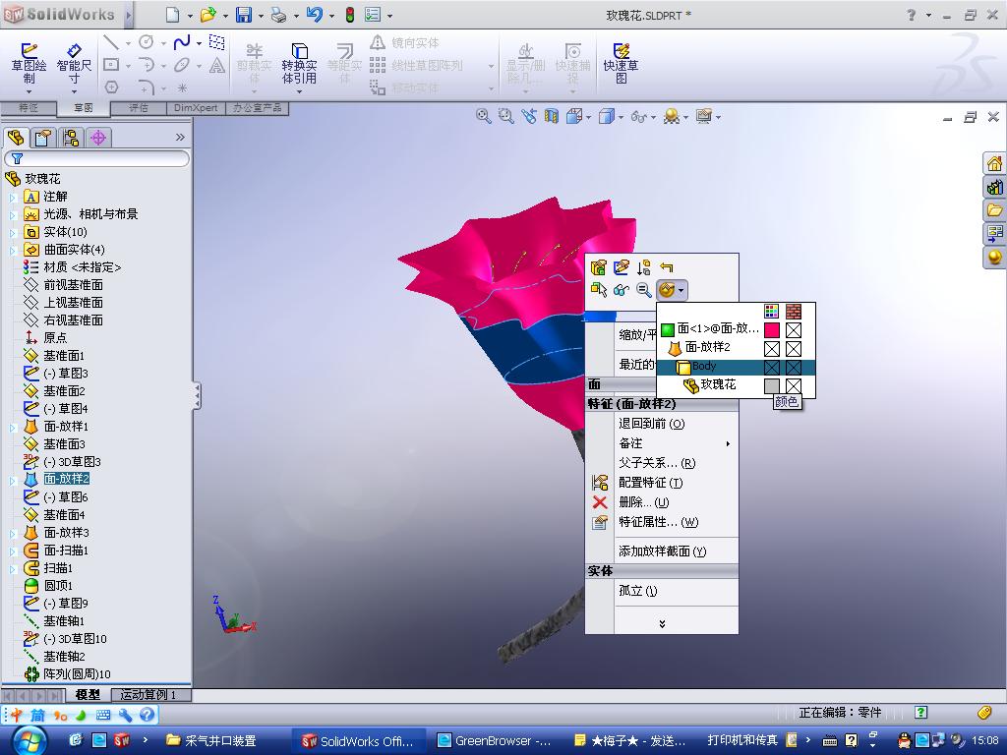The width and height of the screenshot is (1007, 755).
Task: Click Zoom to Selection in context toolbar
Action: click(643, 290)
